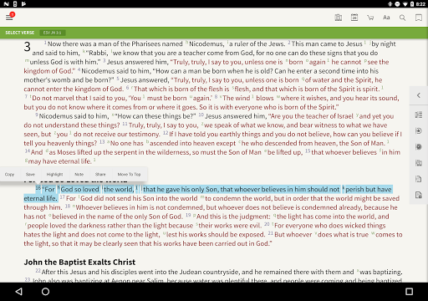This screenshot has height=301, width=428.
Task: Choose Share in the verse popup menu
Action: 100,174
